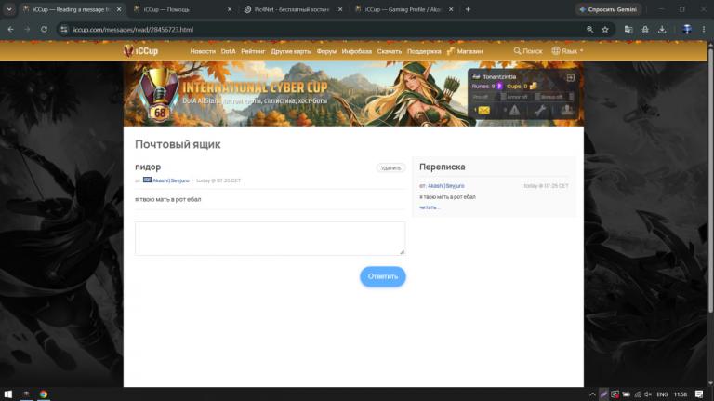714x401 pixels.
Task: Open the Магазин shop link
Action: tap(465, 51)
